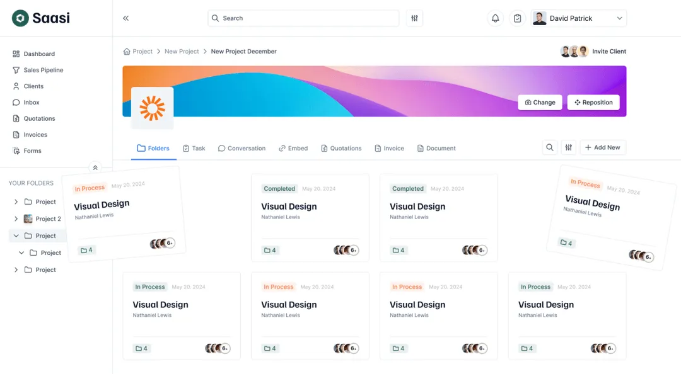Expand the Project 2 folder
Viewport: 681px width, 374px height.
click(x=16, y=218)
